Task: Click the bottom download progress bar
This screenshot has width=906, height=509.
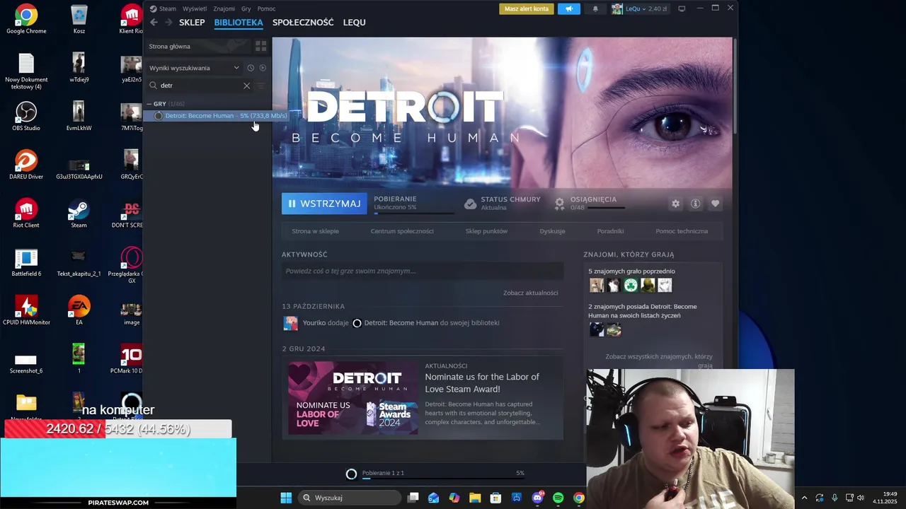Action: pyautogui.click(x=443, y=479)
